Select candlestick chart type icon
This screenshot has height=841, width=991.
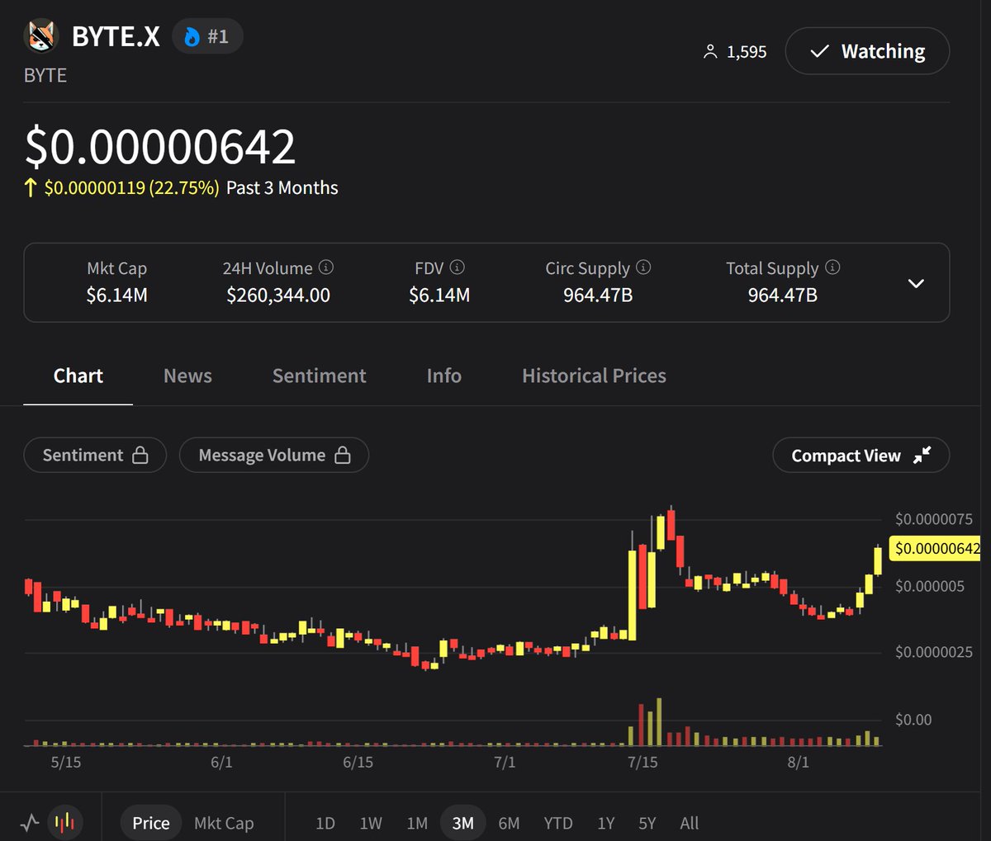coord(64,822)
